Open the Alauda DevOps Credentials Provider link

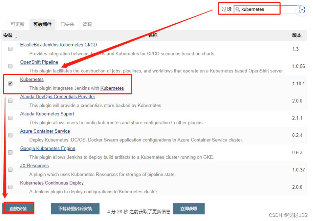[57, 96]
